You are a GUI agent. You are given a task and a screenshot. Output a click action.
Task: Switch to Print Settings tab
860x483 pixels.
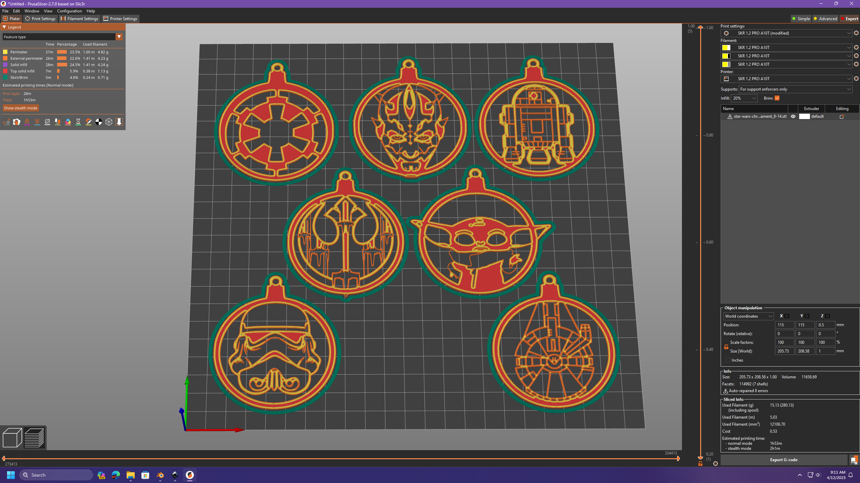click(40, 18)
